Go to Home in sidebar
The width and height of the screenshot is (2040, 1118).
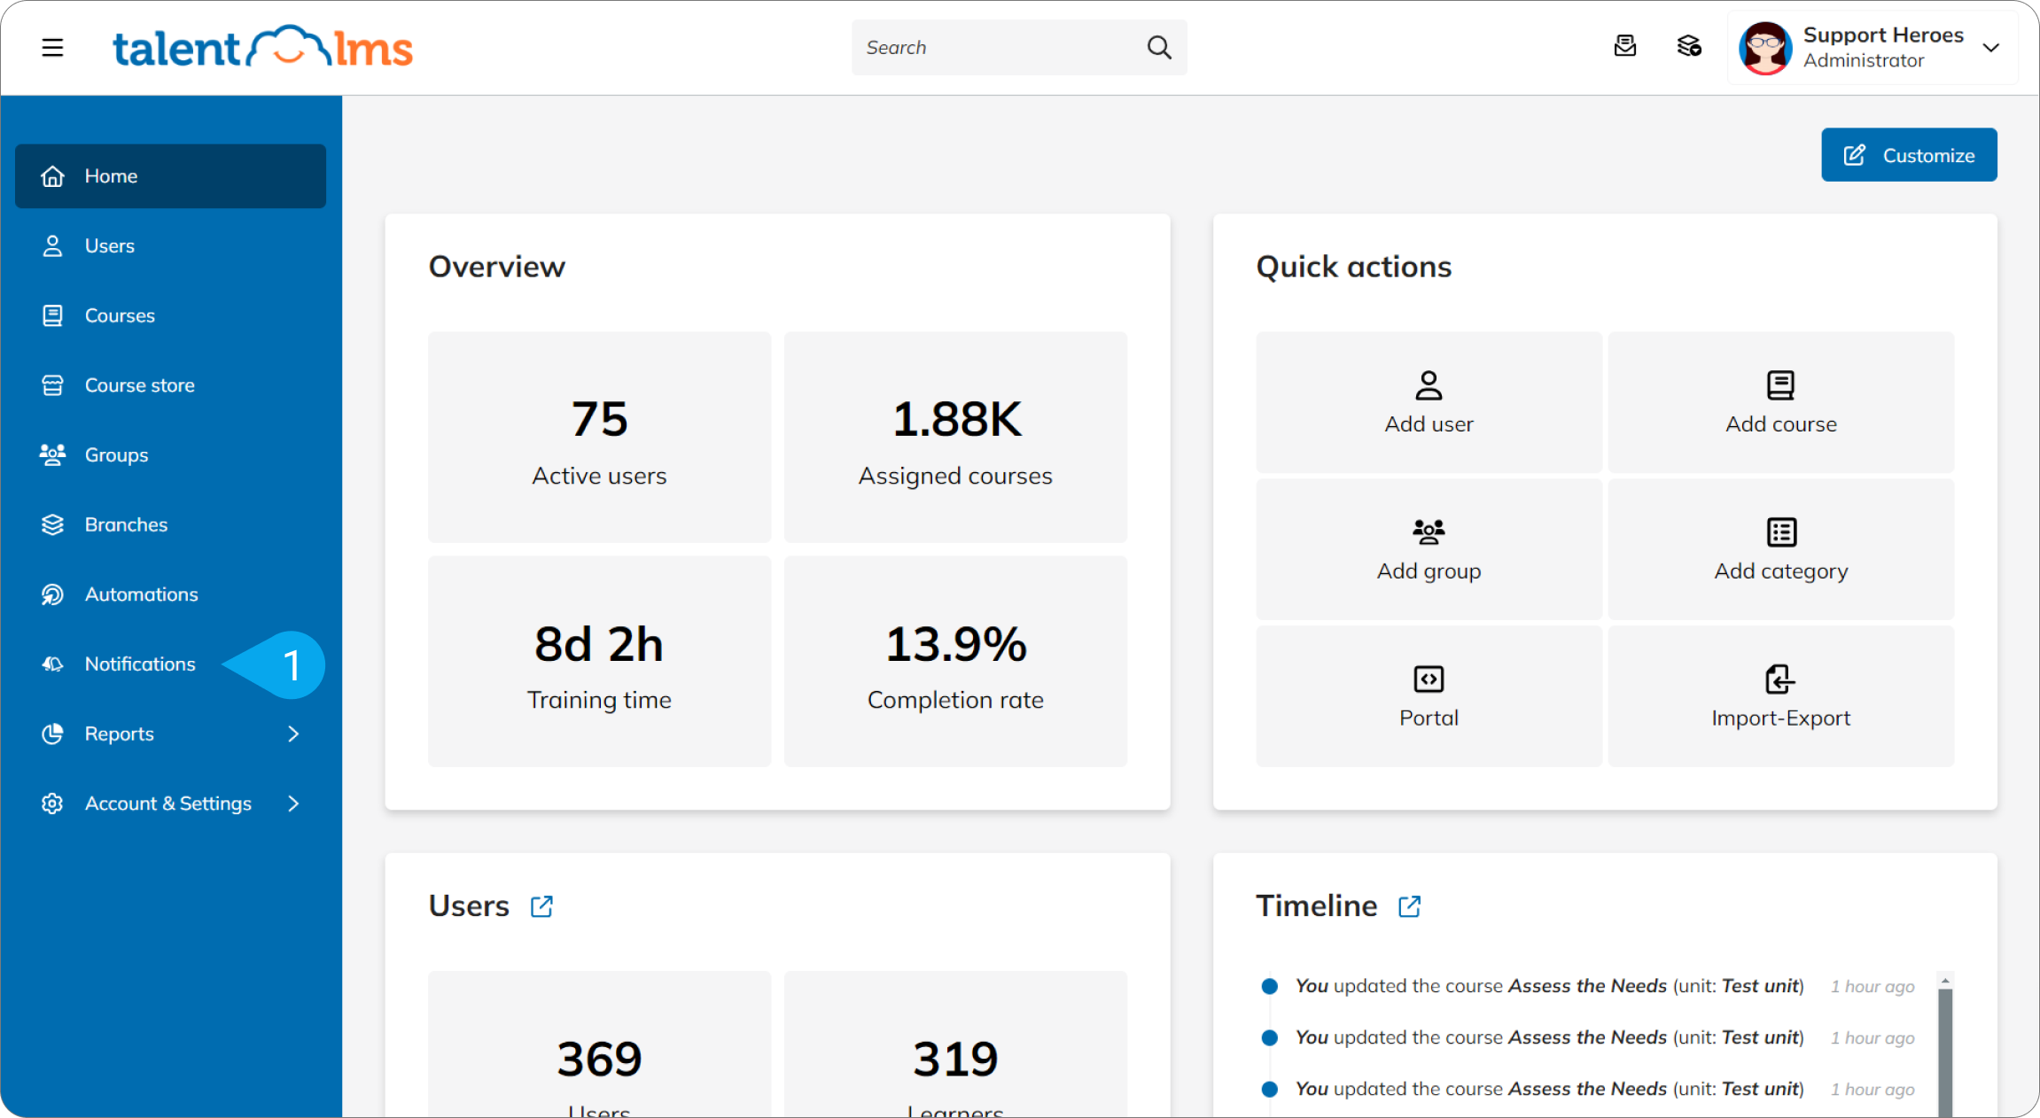(170, 176)
